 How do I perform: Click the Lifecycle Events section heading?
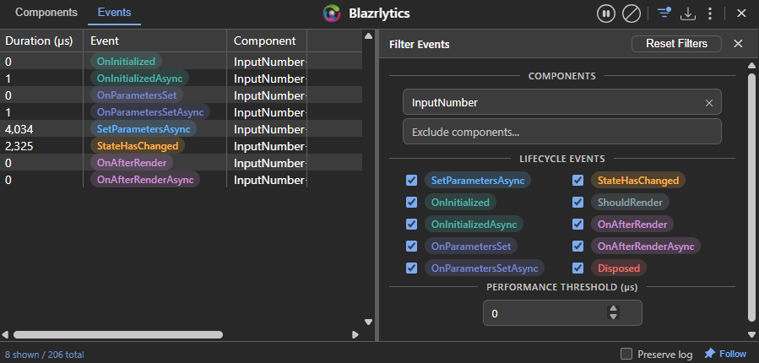pyautogui.click(x=562, y=158)
